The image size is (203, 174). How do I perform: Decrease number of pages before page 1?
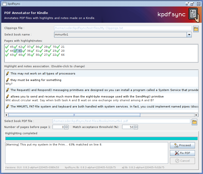pos(66,128)
